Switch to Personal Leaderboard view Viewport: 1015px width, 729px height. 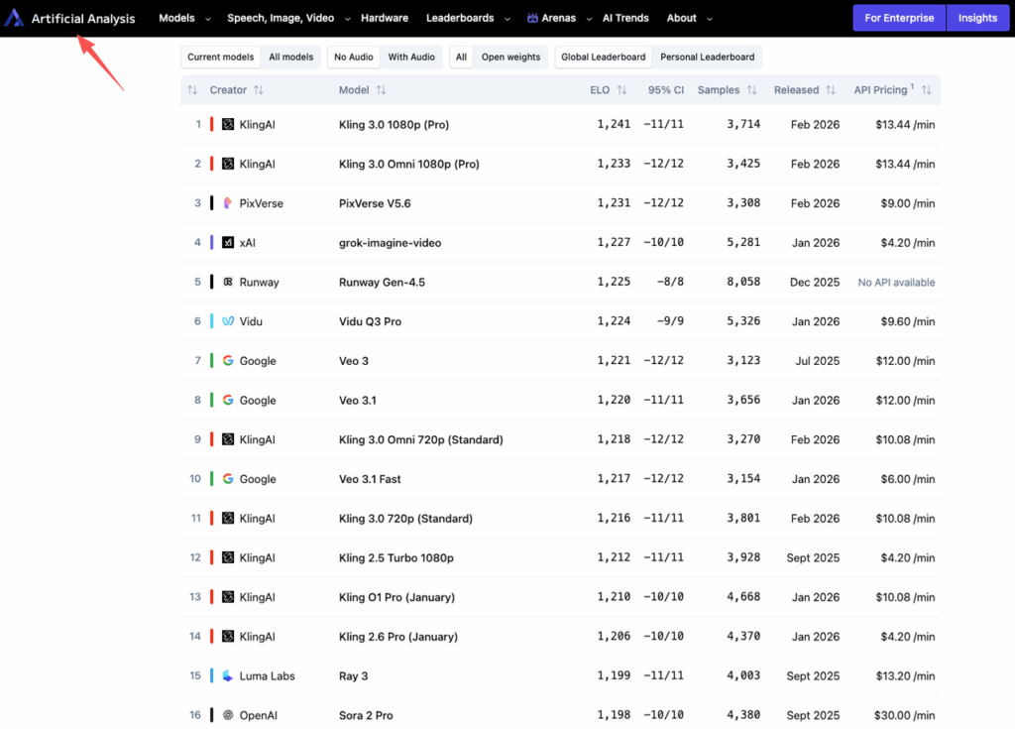708,57
